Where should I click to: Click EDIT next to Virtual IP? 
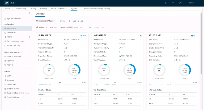pos(89,27)
